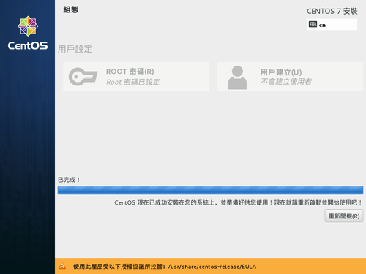Click the user creation person icon
The image size is (366, 274).
(x=237, y=77)
